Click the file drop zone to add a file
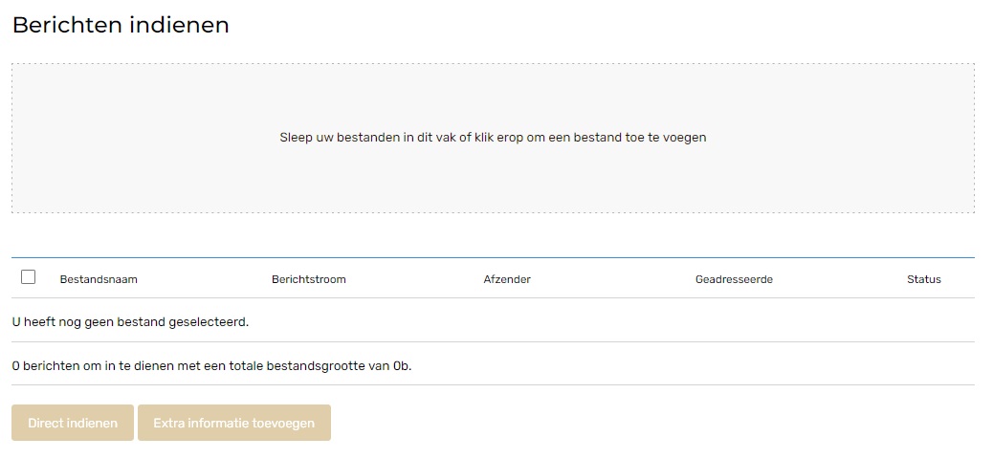The image size is (993, 459). click(x=493, y=138)
